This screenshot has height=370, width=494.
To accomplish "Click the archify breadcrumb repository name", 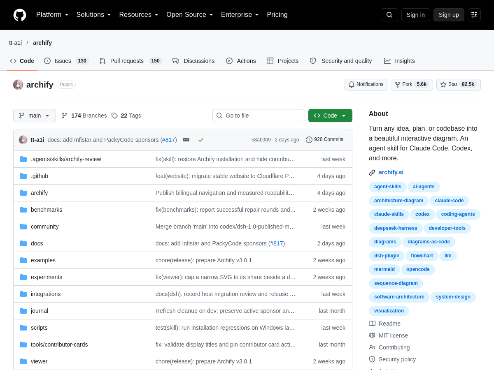I will click(42, 43).
